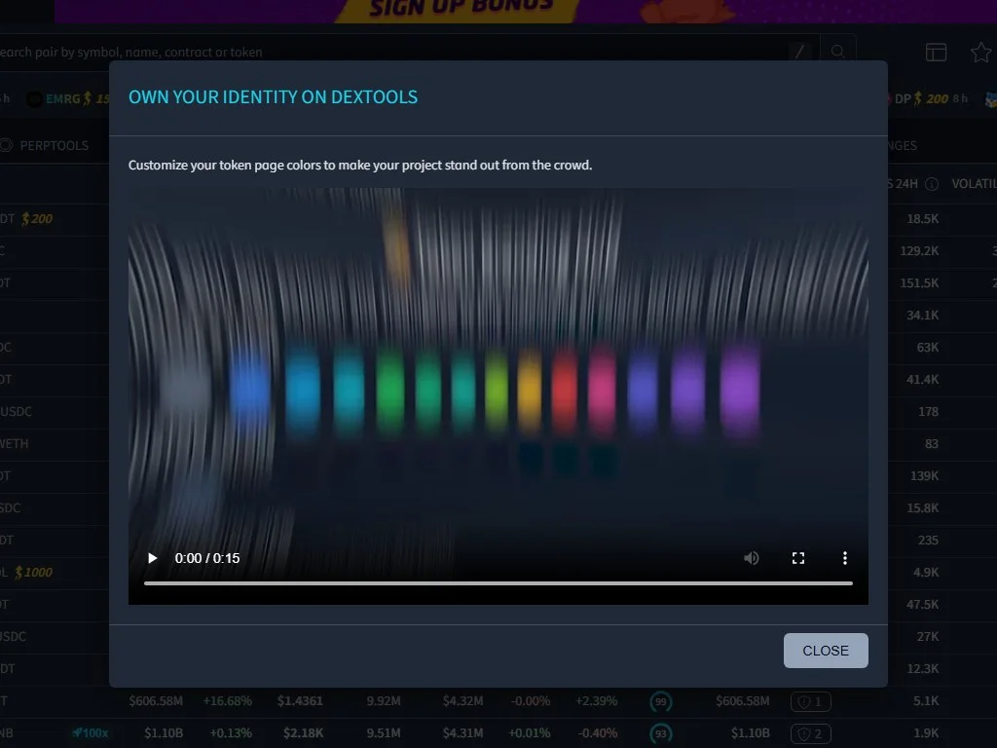997x748 pixels.
Task: Select the 129.2K value in right column
Action: pyautogui.click(x=919, y=250)
